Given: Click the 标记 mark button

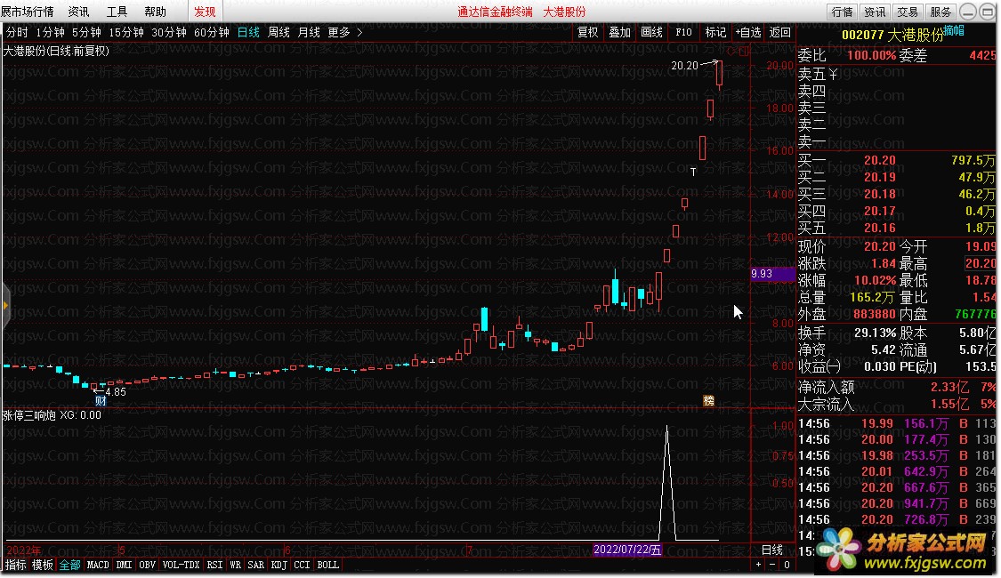Looking at the screenshot, I should tap(715, 32).
